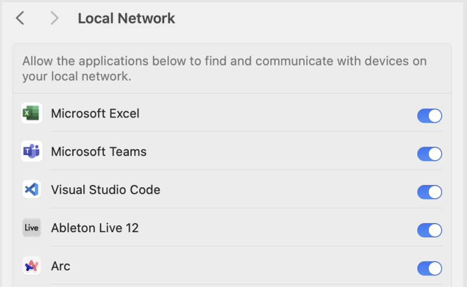Click the Microsoft Teams app icon
The width and height of the screenshot is (467, 287).
click(32, 151)
